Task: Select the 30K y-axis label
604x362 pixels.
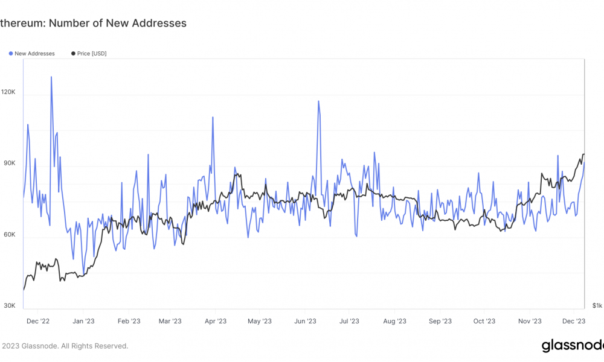Action: pos(10,305)
